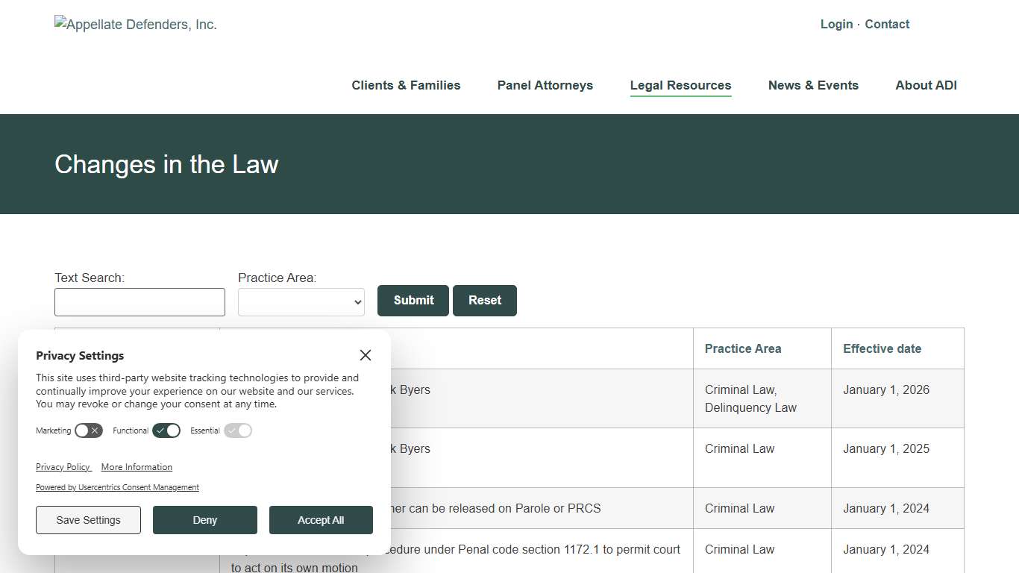Click the More Information link
The width and height of the screenshot is (1019, 573).
pyautogui.click(x=137, y=467)
